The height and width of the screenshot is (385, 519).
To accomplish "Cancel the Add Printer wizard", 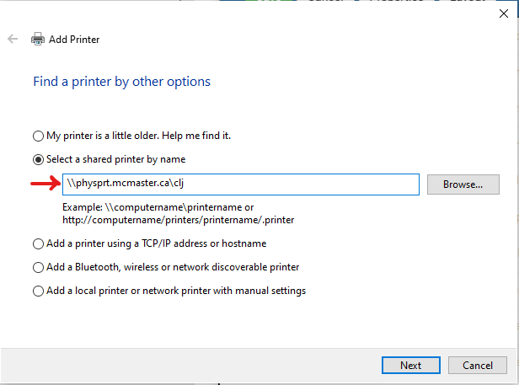I will 477,365.
